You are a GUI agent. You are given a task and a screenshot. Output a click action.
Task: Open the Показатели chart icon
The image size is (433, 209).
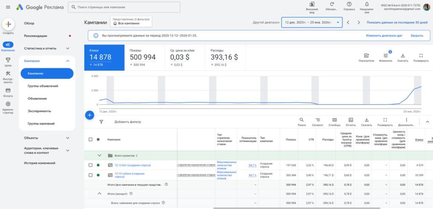click(x=366, y=55)
